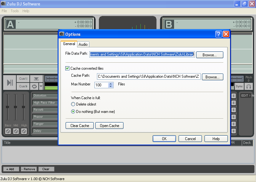The height and width of the screenshot is (182, 256).
Task: Select the Phaser effect
Action: coord(45,117)
